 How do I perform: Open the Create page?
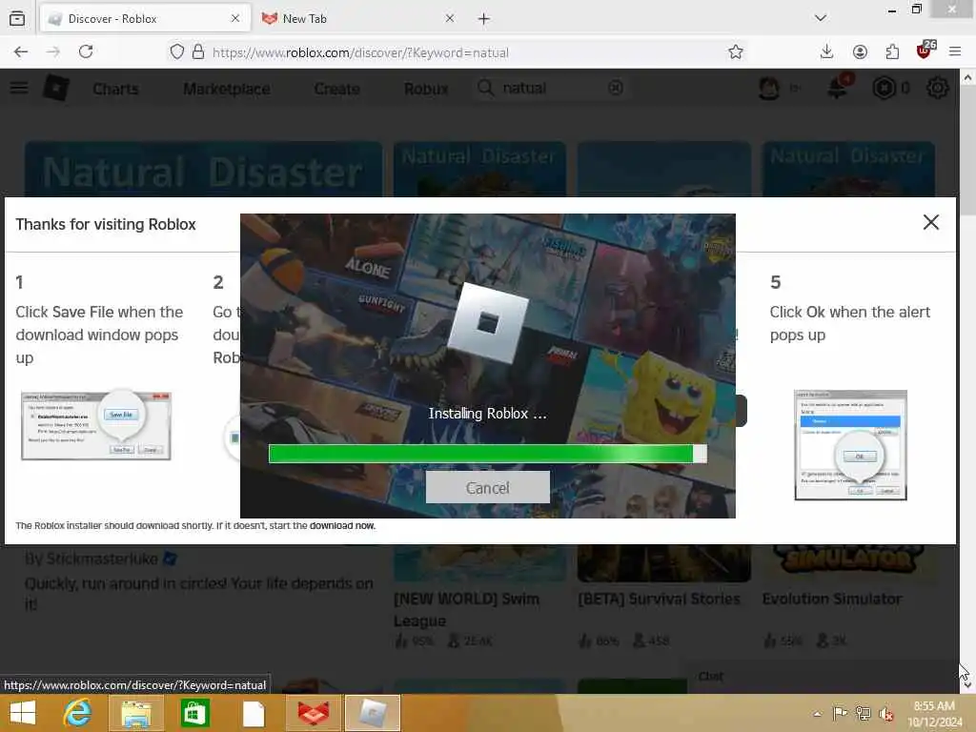click(x=336, y=89)
